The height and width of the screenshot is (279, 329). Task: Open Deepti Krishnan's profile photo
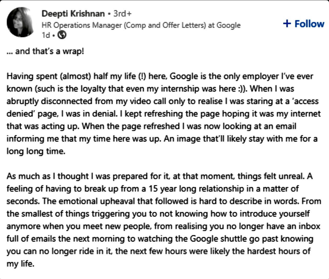(x=20, y=22)
